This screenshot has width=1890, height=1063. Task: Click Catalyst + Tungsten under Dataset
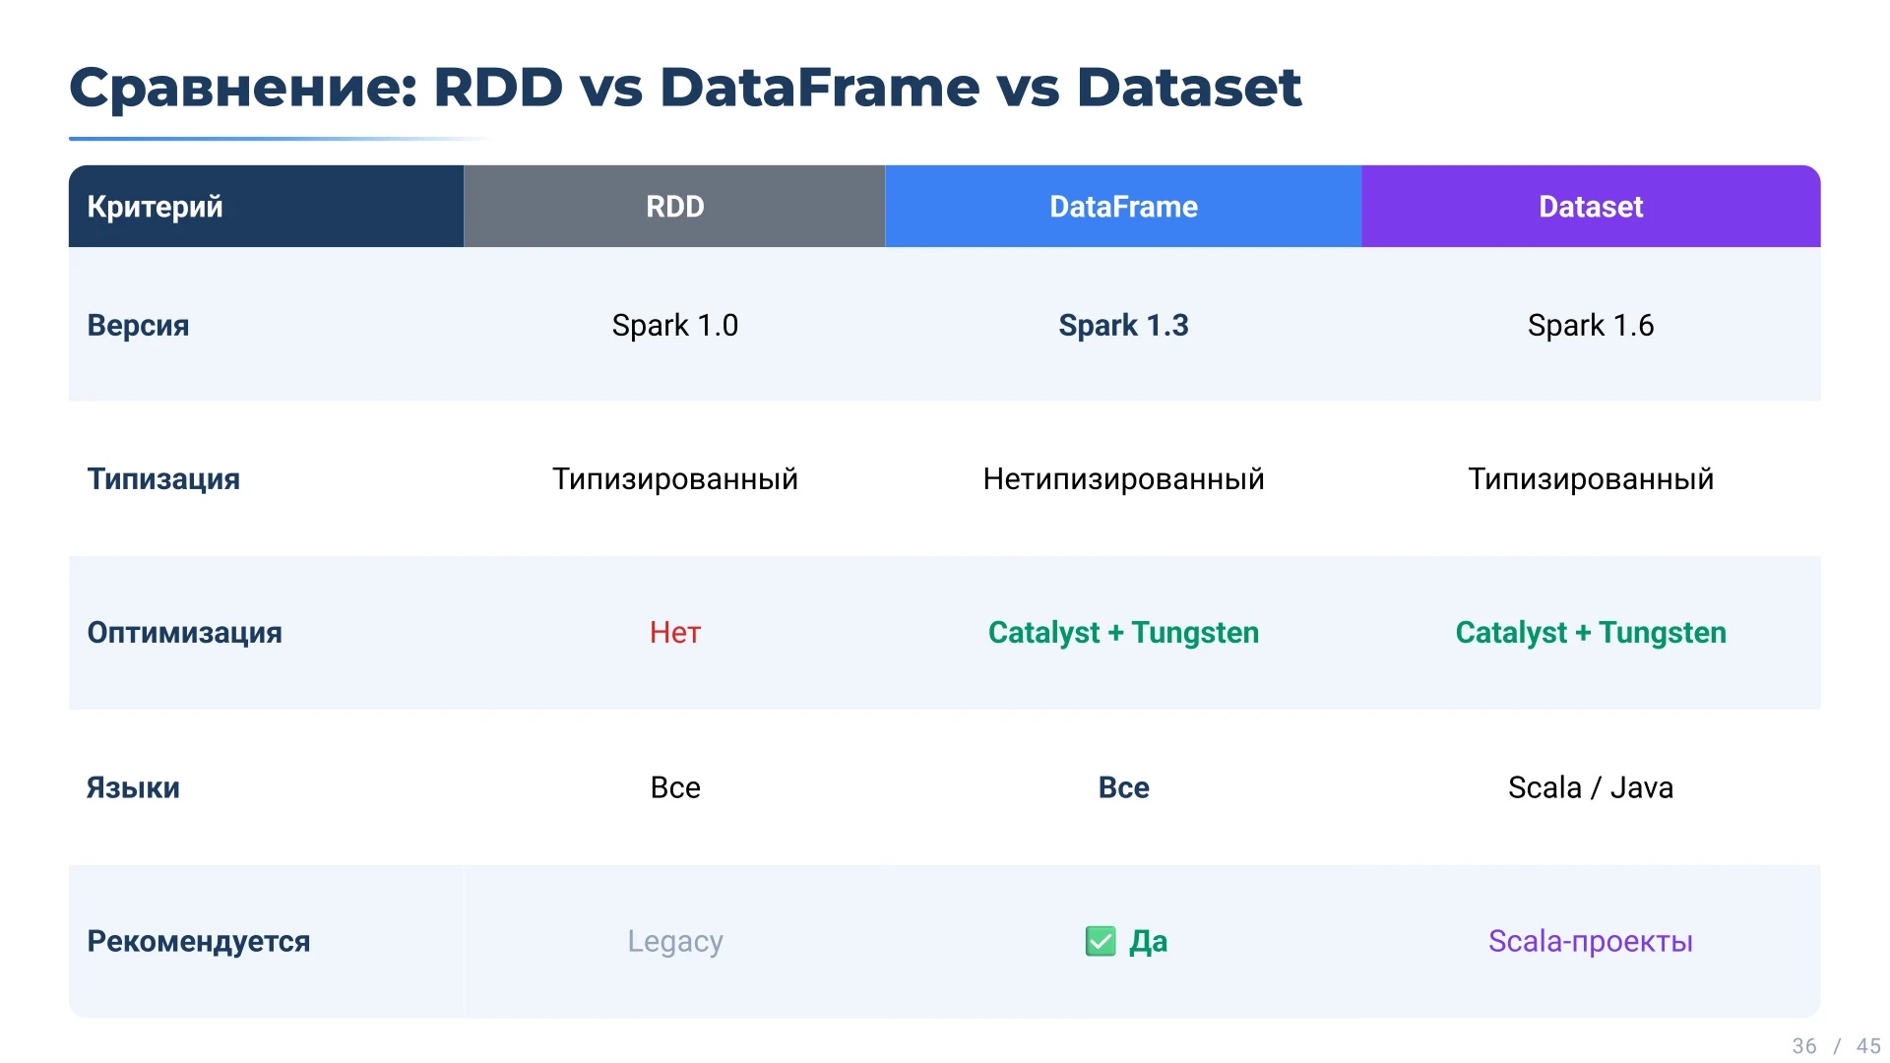[x=1590, y=633]
